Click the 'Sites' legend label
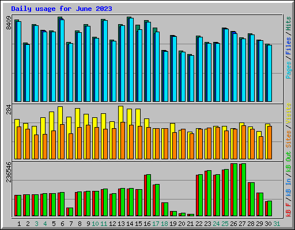The image size is (295, 230). (x=289, y=139)
